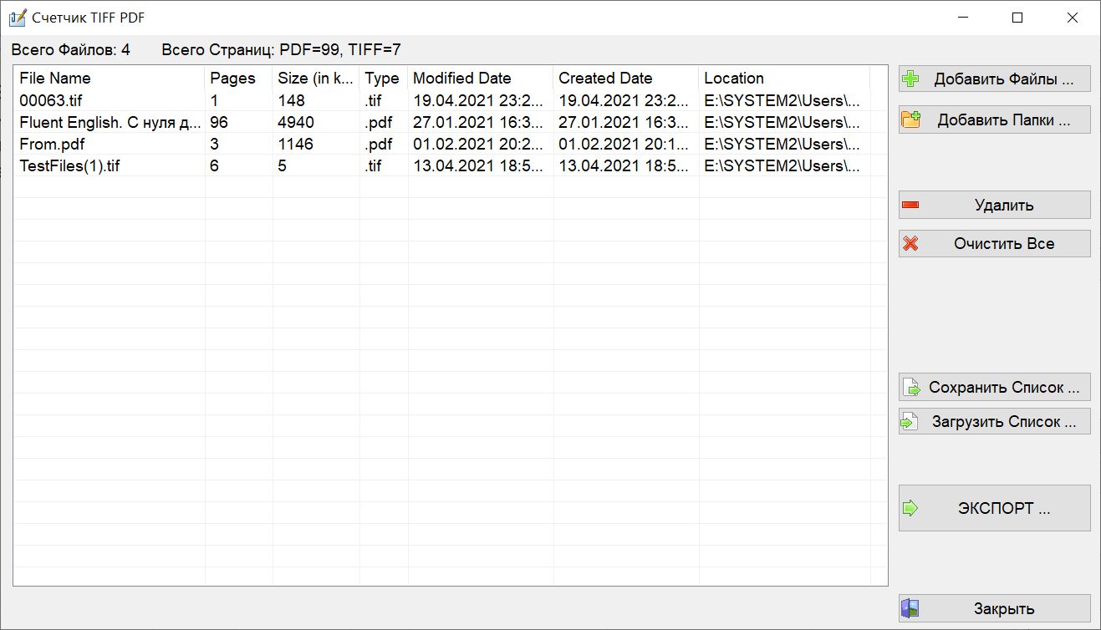This screenshot has height=630, width=1101.
Task: Click the save list document icon
Action: 910,388
